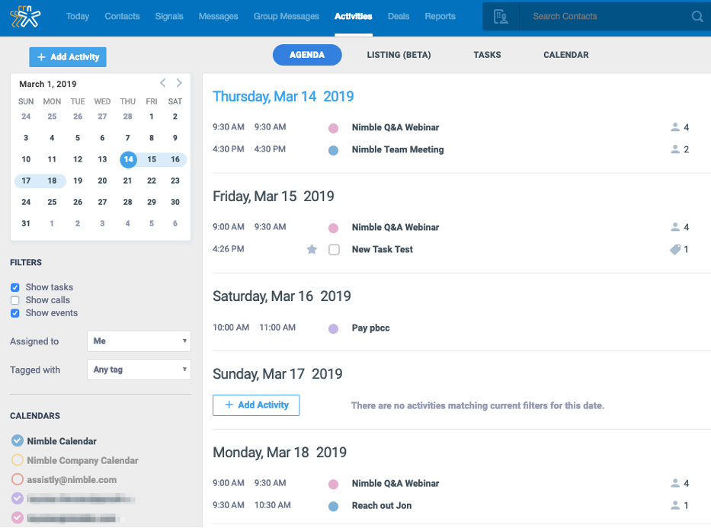Toggle Show events filter
This screenshot has height=528, width=711.
pos(15,313)
